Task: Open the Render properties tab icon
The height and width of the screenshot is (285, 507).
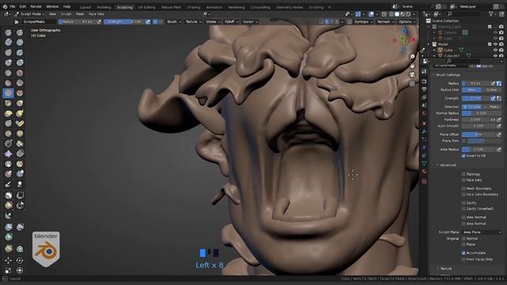Action: pyautogui.click(x=425, y=82)
